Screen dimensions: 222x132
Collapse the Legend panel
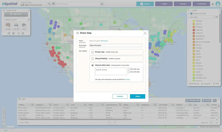[219, 10]
